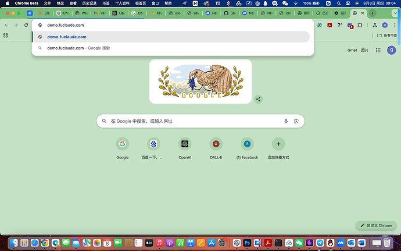Open the Chrome Labs flask icon
This screenshot has width=401, height=251.
pyautogui.click(x=375, y=25)
